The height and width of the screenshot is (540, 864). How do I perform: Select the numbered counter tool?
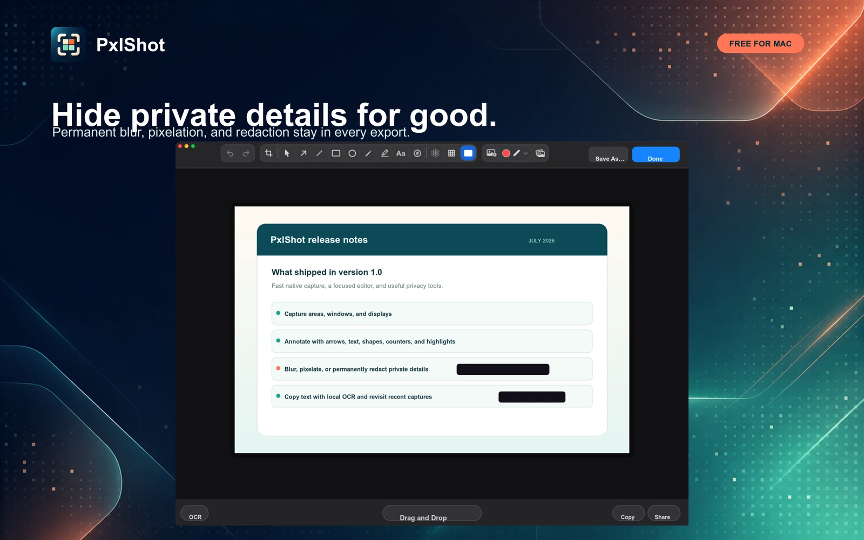417,153
